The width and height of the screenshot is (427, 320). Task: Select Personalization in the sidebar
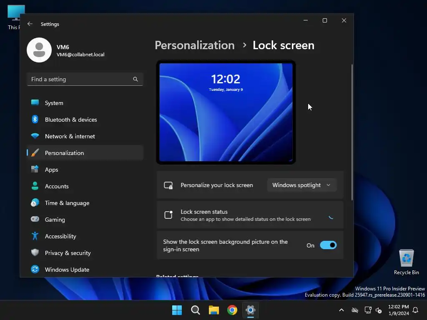point(85,153)
